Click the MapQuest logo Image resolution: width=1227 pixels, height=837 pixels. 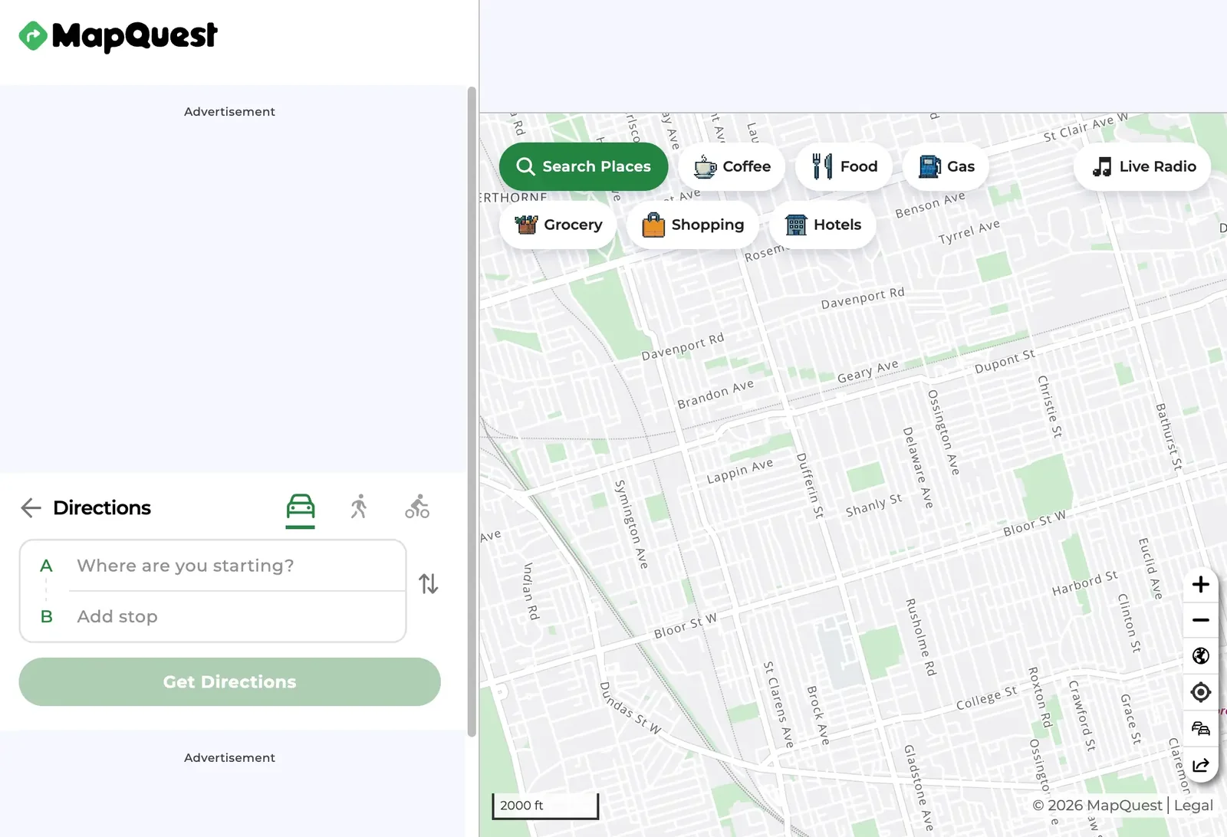click(x=118, y=35)
